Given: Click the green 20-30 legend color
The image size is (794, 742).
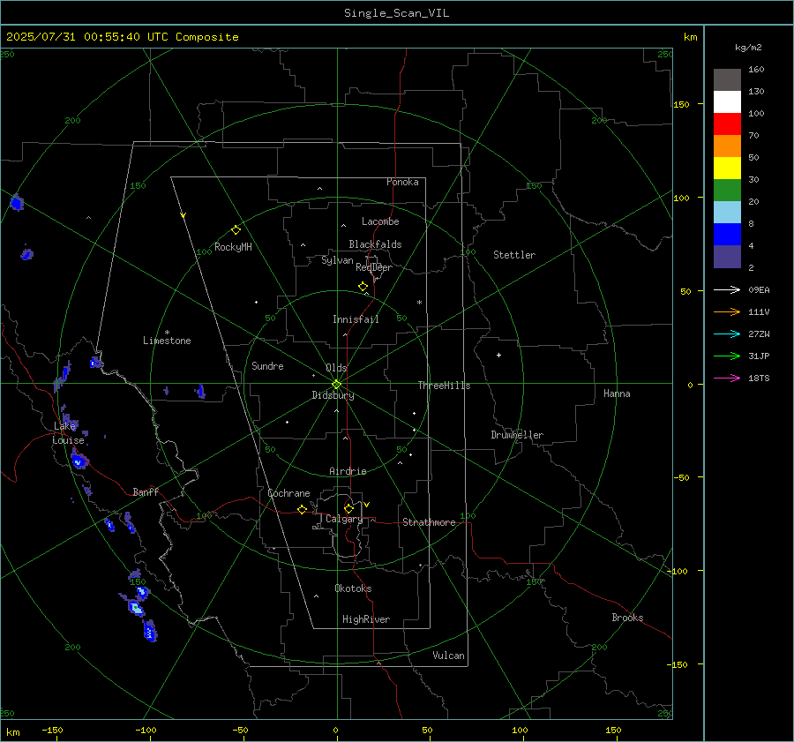Looking at the screenshot, I should 727,191.
